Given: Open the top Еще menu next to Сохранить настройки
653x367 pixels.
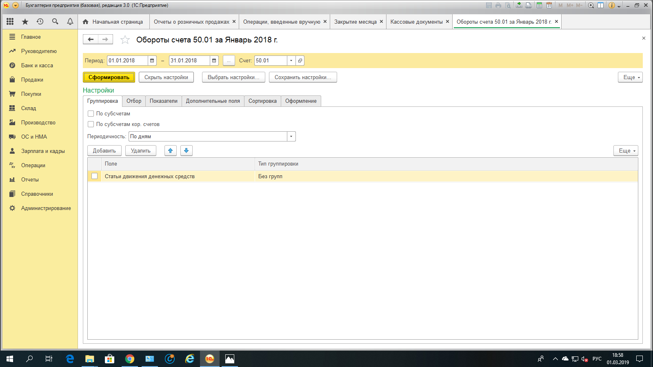Looking at the screenshot, I should 631,77.
